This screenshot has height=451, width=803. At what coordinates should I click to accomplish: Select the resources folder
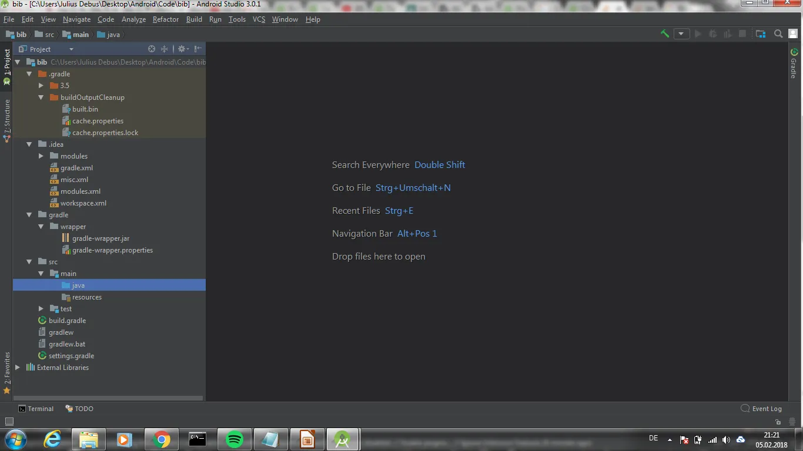click(x=81, y=297)
